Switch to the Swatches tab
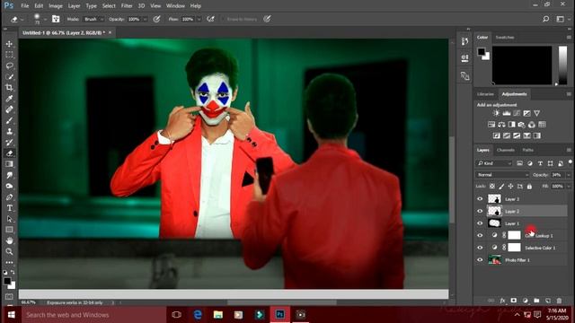575x323 pixels. tap(505, 38)
